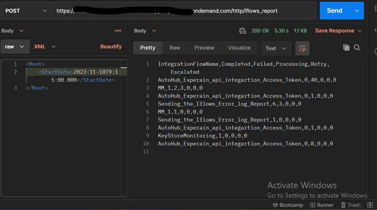Open the Send button arrow dropdown
Viewport: 377px width, 210px height.
357,10
